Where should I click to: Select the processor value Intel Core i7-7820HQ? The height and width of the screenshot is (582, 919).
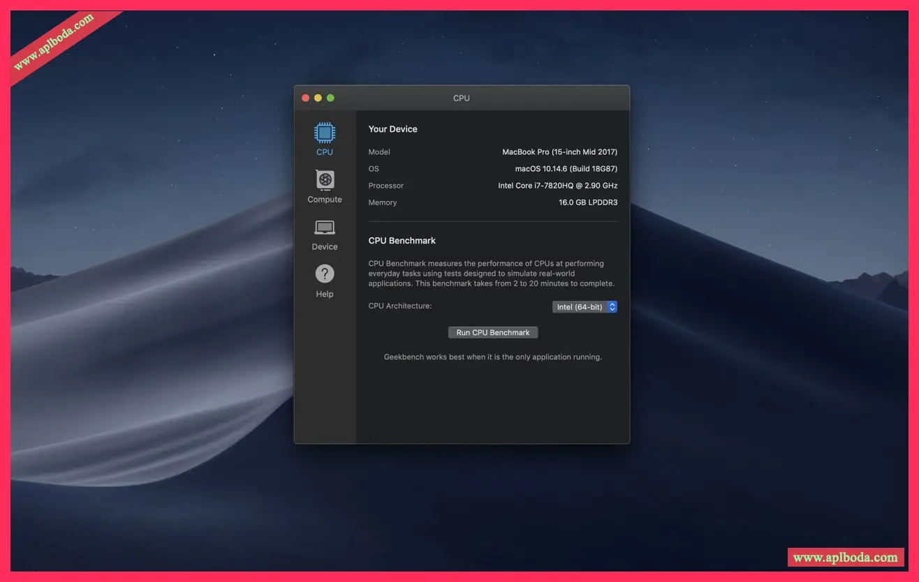click(557, 186)
